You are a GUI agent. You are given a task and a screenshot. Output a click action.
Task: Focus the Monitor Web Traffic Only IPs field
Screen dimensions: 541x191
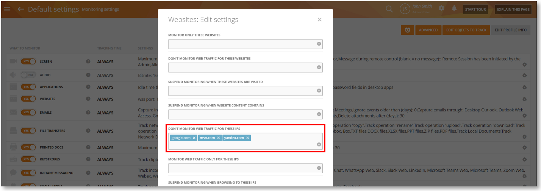coord(245,168)
